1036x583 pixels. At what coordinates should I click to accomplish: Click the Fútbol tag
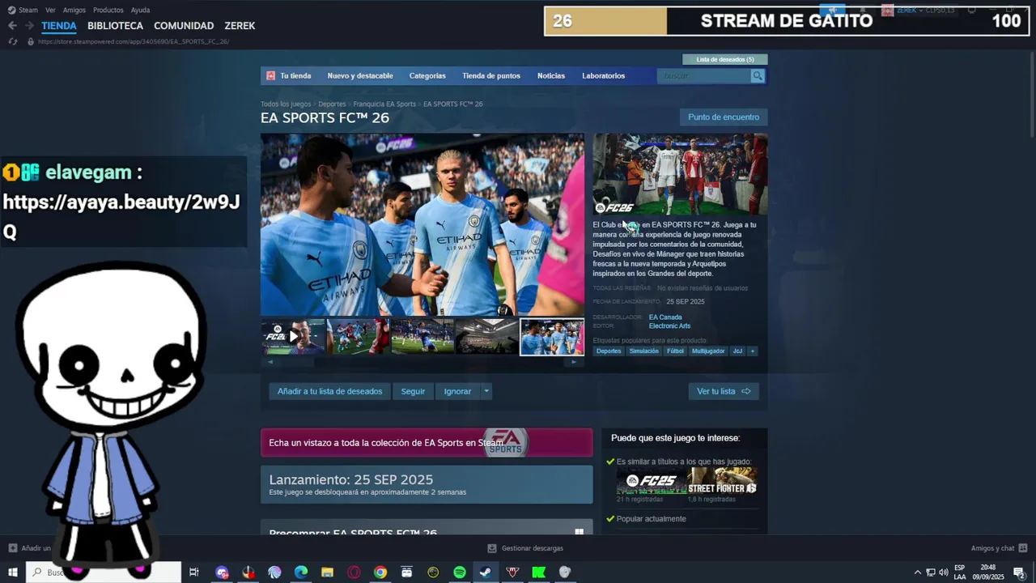pos(675,351)
